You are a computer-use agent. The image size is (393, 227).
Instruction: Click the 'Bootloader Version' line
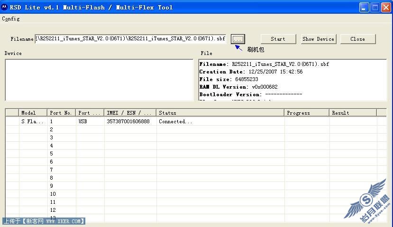pos(251,94)
